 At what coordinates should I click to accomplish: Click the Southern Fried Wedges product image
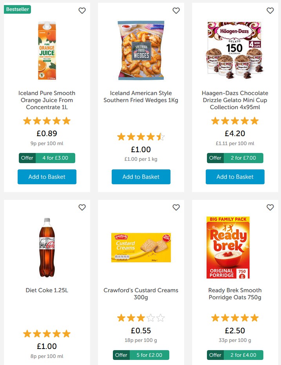pos(141,51)
